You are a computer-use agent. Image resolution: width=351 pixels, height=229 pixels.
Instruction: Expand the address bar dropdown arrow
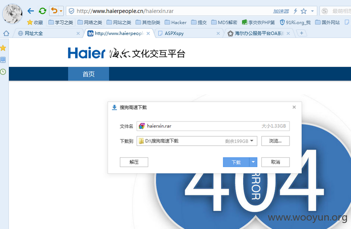tap(312, 11)
